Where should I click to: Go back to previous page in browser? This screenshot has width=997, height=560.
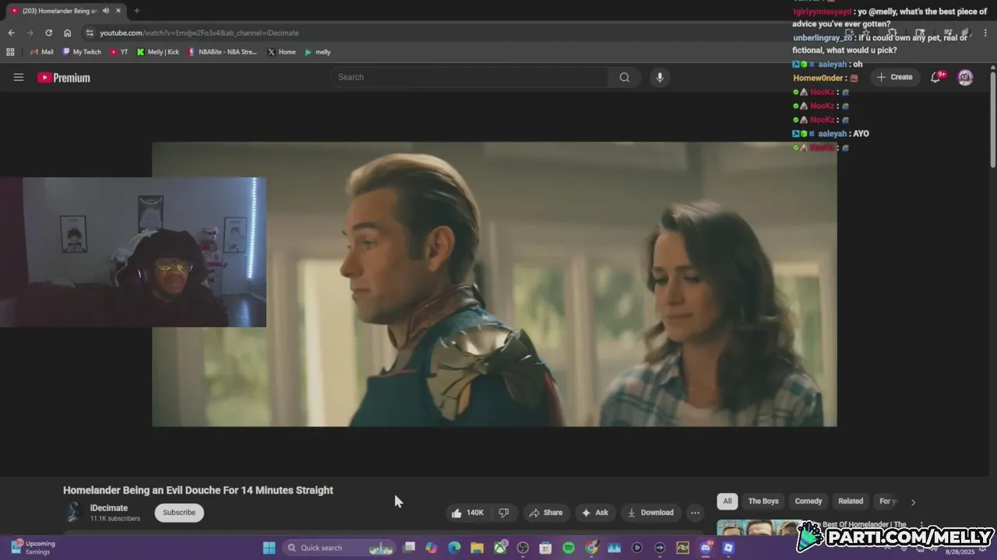(11, 33)
